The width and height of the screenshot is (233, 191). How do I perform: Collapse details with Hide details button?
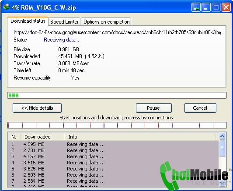click(37, 108)
